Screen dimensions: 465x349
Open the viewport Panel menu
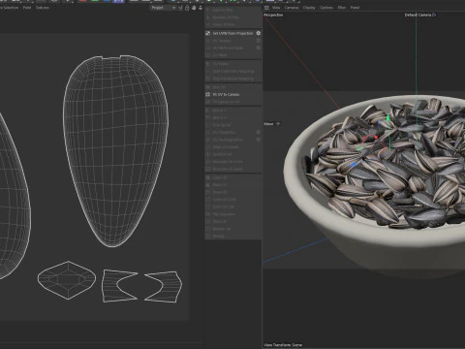pos(355,8)
